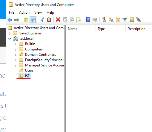Add selected objects to a group icon

pos(139,20)
